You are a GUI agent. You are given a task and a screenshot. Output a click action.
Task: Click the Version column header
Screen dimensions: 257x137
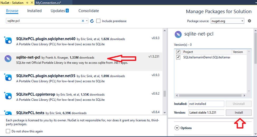[239, 52]
